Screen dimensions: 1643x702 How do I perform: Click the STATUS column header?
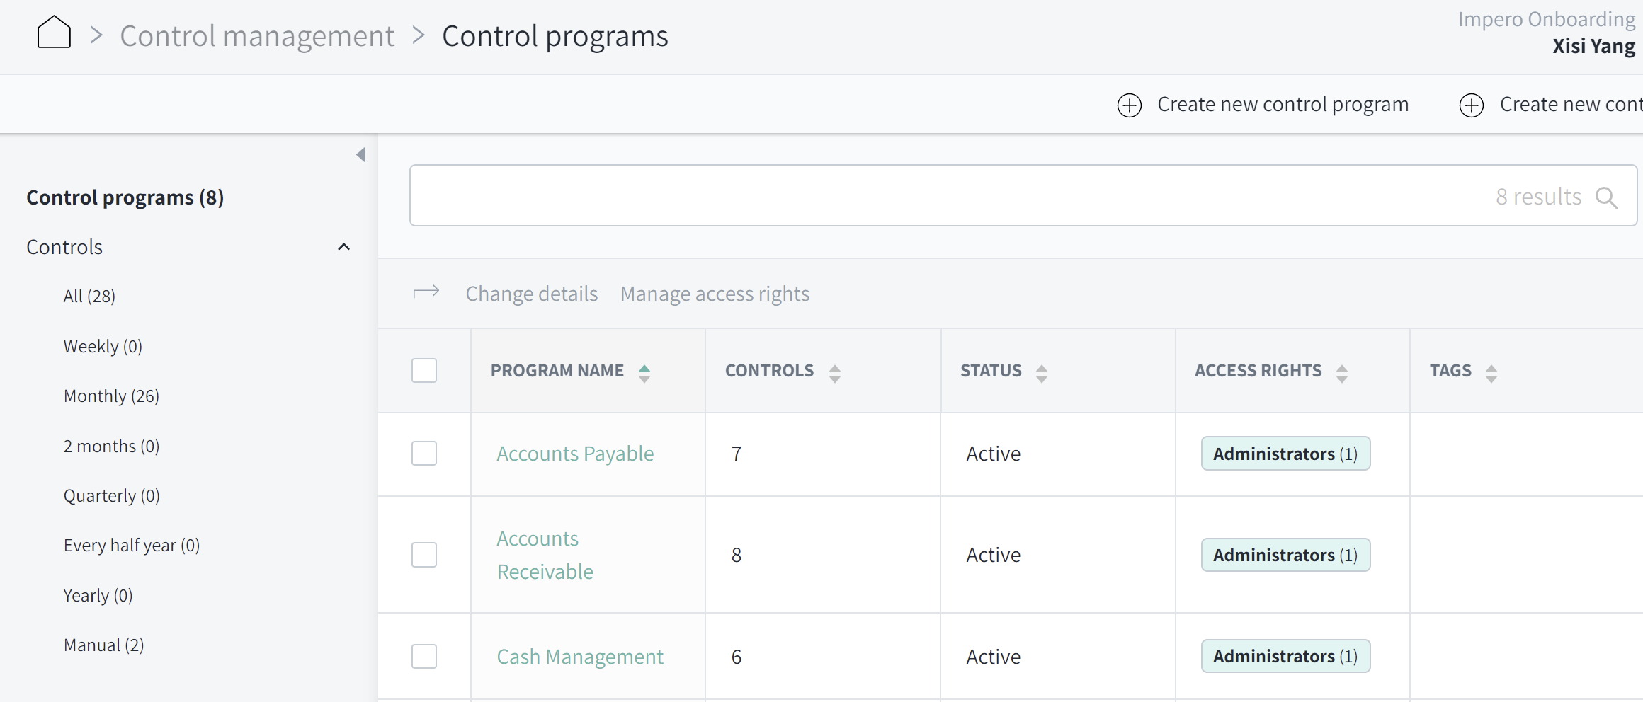coord(991,370)
